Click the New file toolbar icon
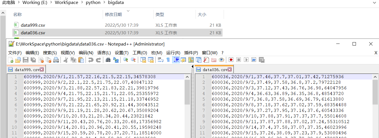 [x=10, y=60]
